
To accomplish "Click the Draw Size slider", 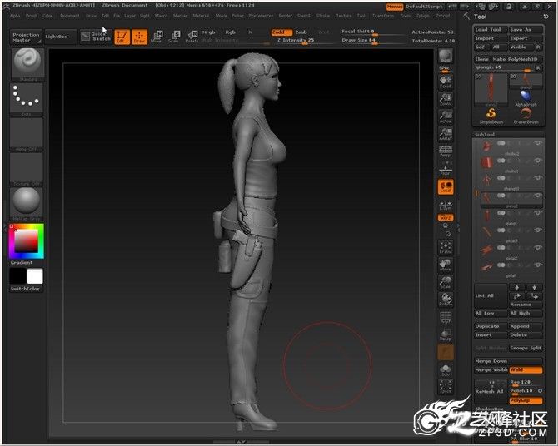I will click(373, 41).
